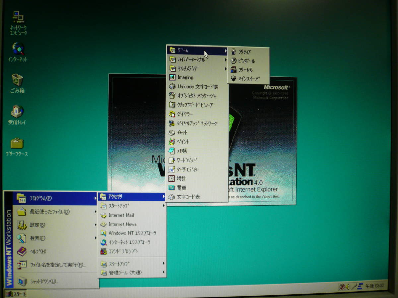Expand the プログラム(P) submenu arrow

pyautogui.click(x=95, y=198)
